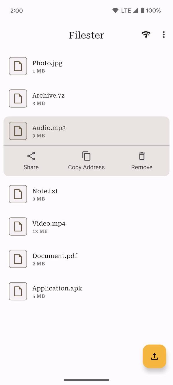Tap the Share action label
This screenshot has width=173, height=385.
tap(31, 167)
